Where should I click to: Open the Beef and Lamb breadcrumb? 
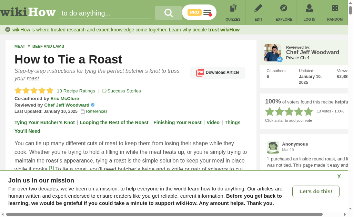tap(48, 47)
